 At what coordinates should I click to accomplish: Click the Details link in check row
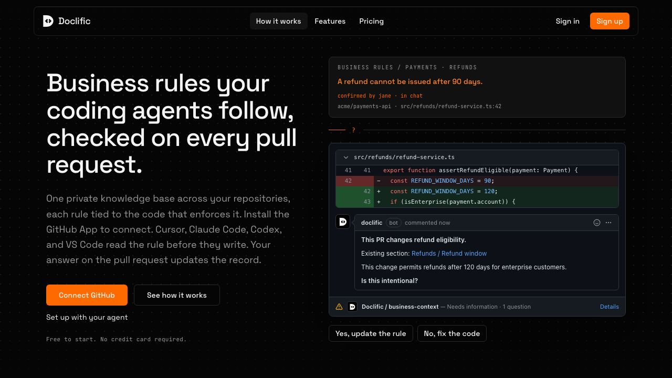coord(609,307)
